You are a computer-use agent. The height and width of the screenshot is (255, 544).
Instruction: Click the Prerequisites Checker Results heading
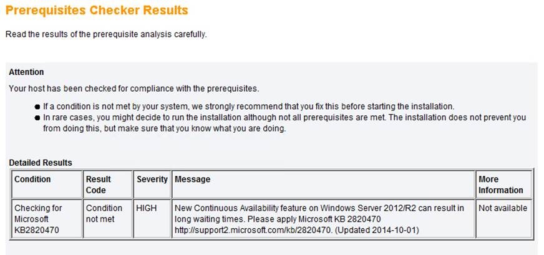(x=97, y=11)
